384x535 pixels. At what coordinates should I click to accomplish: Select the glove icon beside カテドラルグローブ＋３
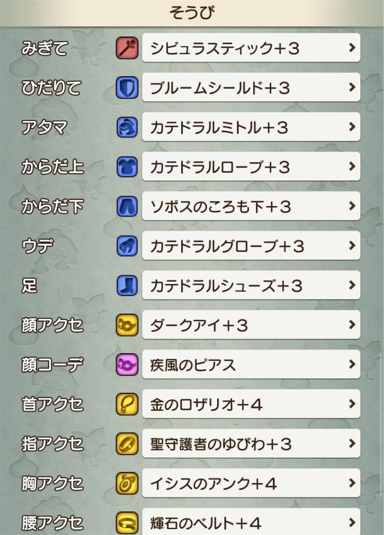(126, 246)
